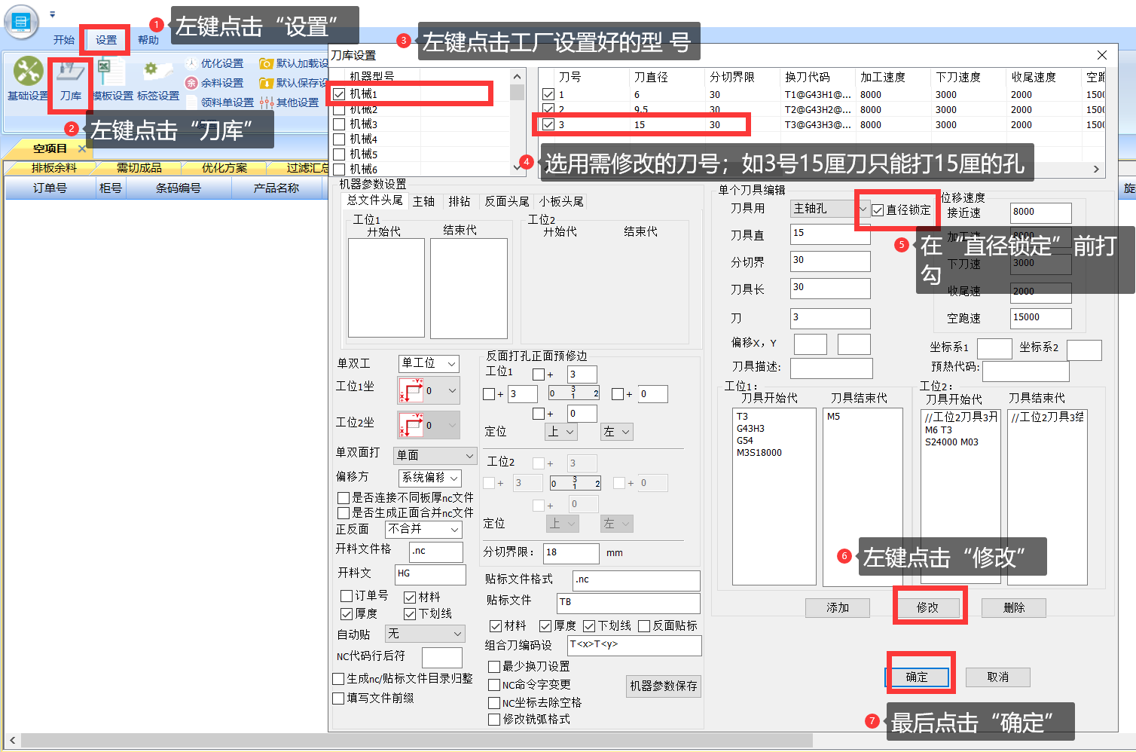Click the 开料文 field with HG

(x=431, y=575)
